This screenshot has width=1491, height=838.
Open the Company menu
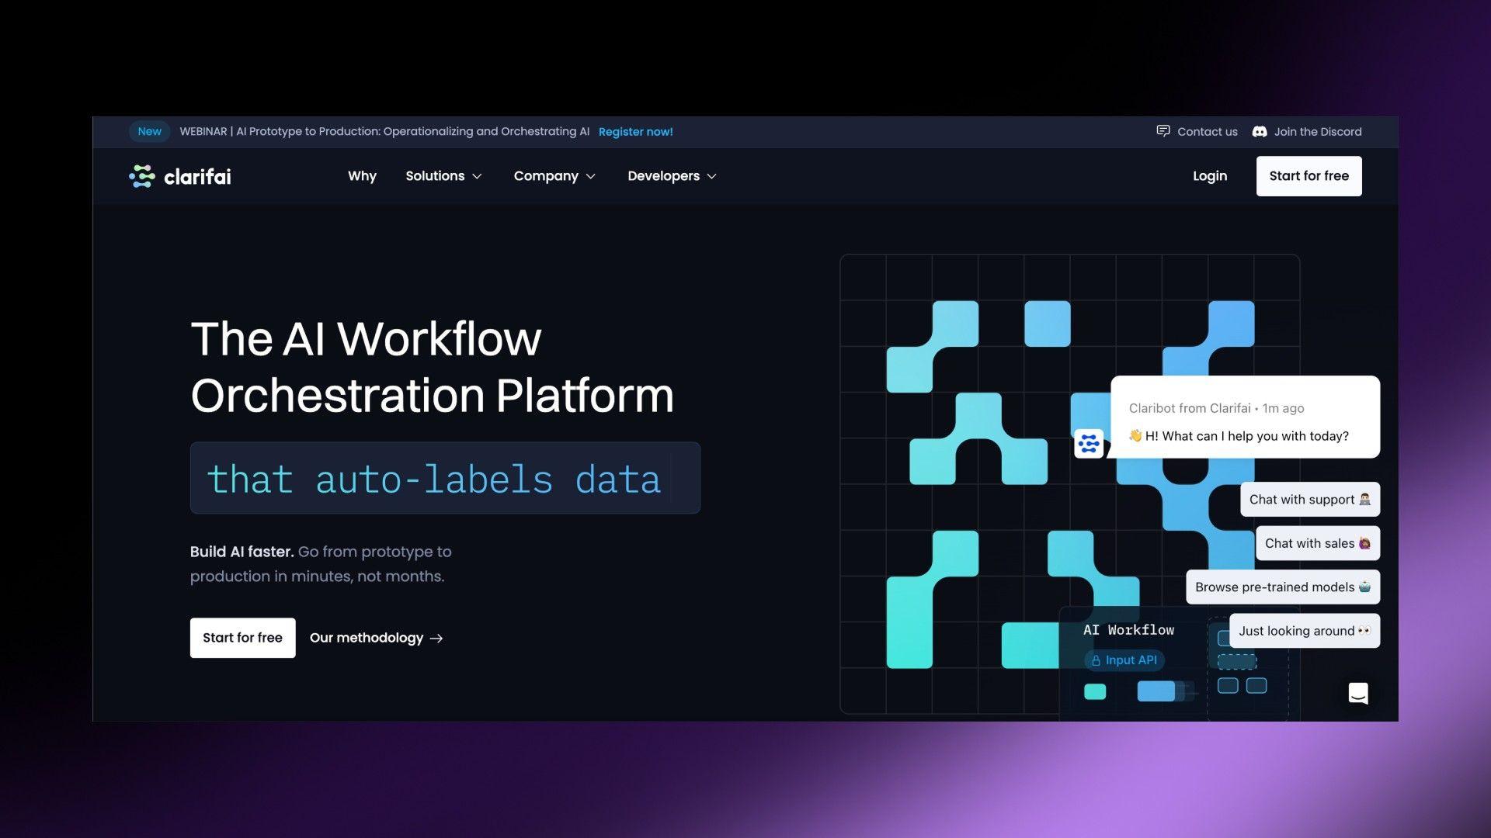(x=554, y=176)
